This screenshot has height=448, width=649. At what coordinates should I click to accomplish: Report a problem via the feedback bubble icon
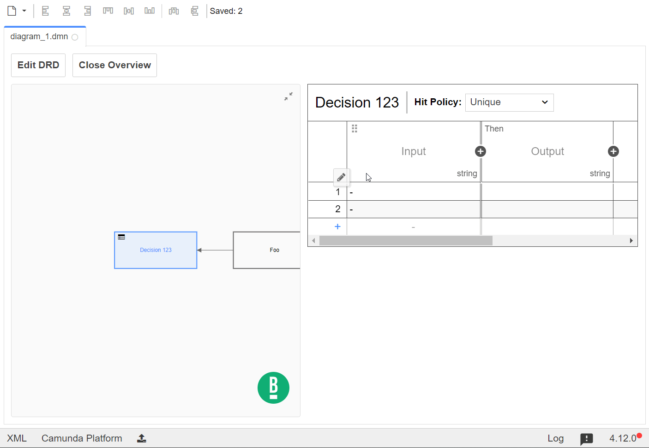pyautogui.click(x=587, y=439)
